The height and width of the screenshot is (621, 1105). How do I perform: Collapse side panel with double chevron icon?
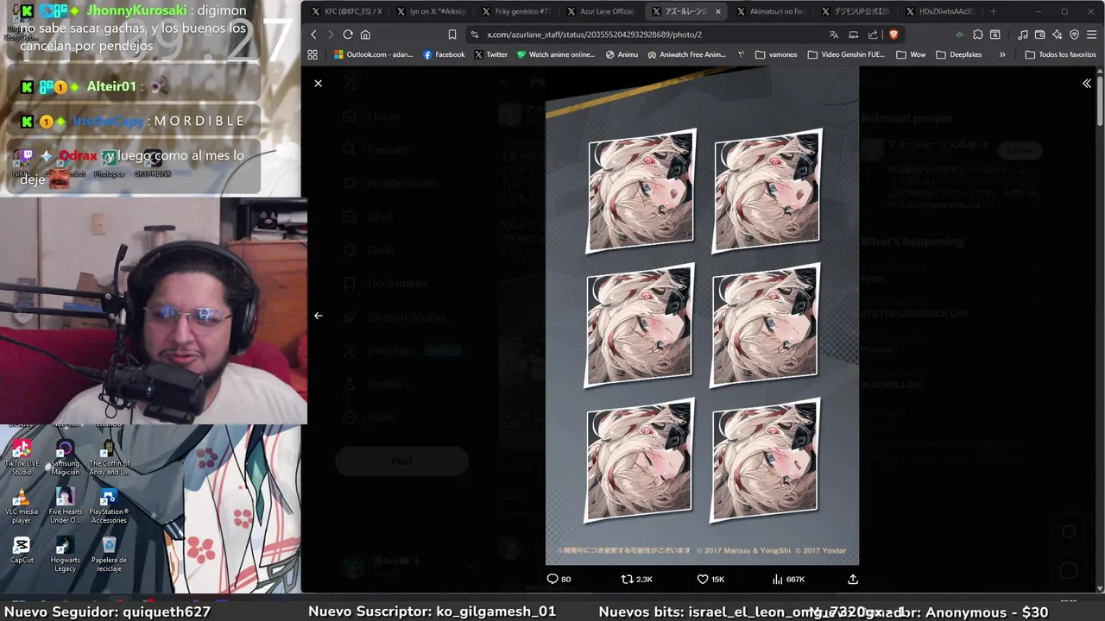1087,84
